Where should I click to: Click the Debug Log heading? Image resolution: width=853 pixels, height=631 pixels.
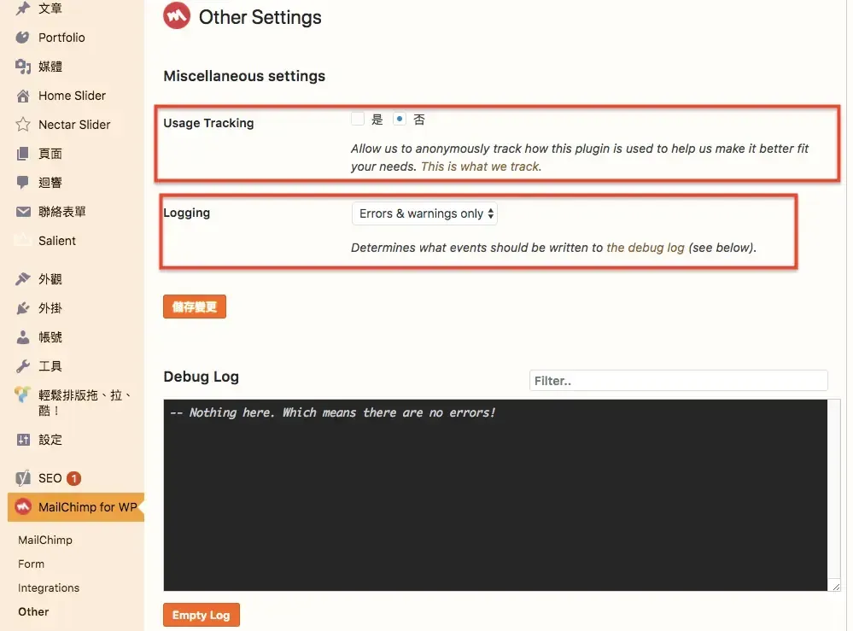pyautogui.click(x=202, y=377)
